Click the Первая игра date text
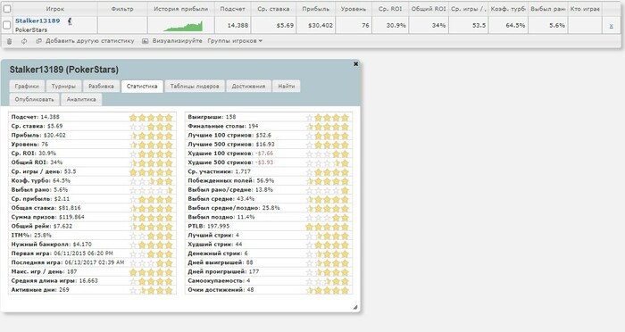The height and width of the screenshot is (332, 625). click(62, 253)
